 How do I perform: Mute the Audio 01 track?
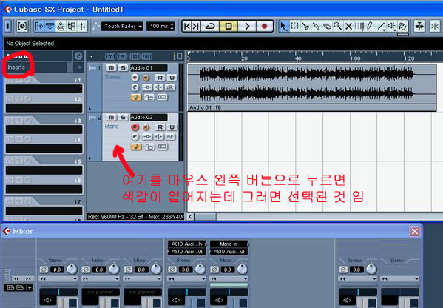(x=112, y=68)
